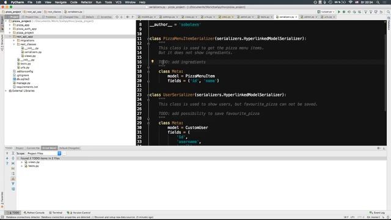This screenshot has width=391, height=220.
Task: Open Structure side tool window tab
Action: coord(2,43)
